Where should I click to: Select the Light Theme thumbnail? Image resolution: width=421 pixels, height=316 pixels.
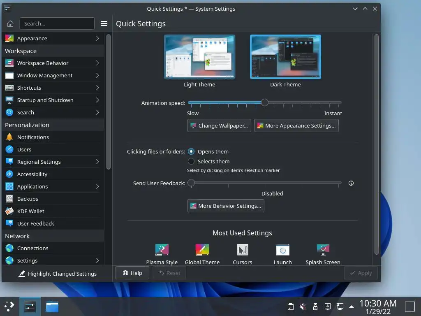click(199, 57)
